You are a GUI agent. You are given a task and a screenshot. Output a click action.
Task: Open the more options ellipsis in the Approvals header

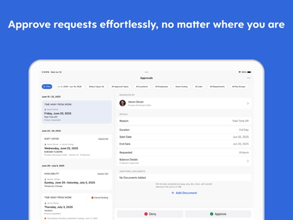(x=248, y=78)
